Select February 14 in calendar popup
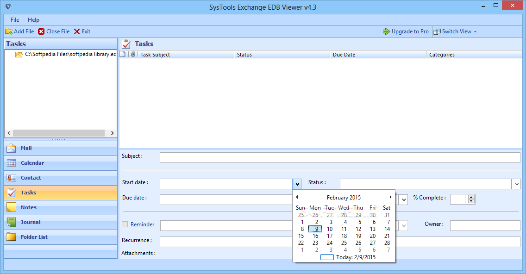 pyautogui.click(x=387, y=229)
